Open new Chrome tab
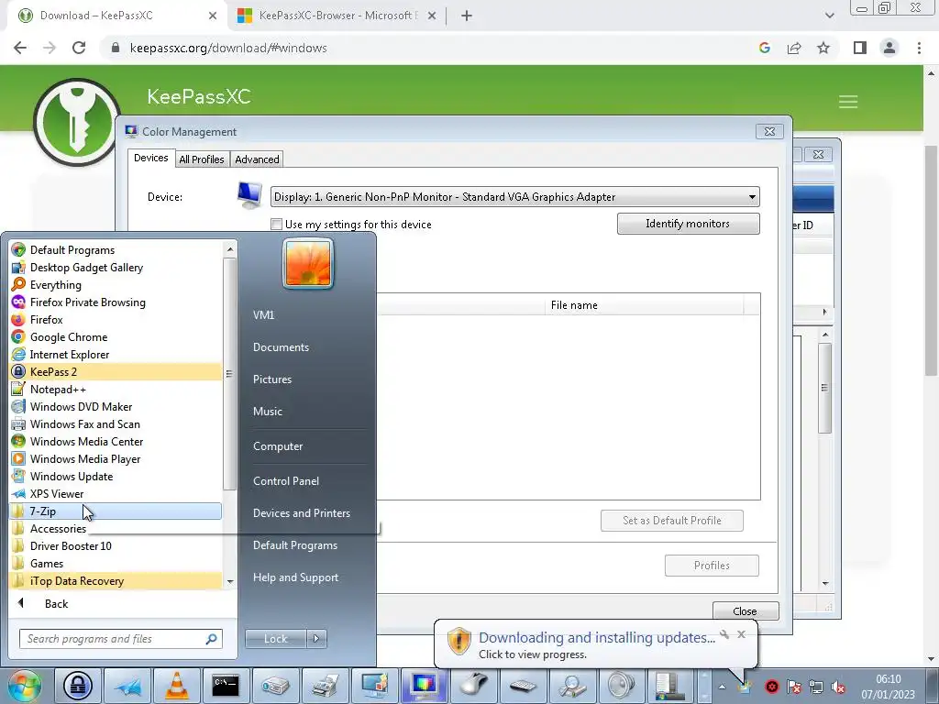Screen dimensions: 939x704 click(x=467, y=16)
